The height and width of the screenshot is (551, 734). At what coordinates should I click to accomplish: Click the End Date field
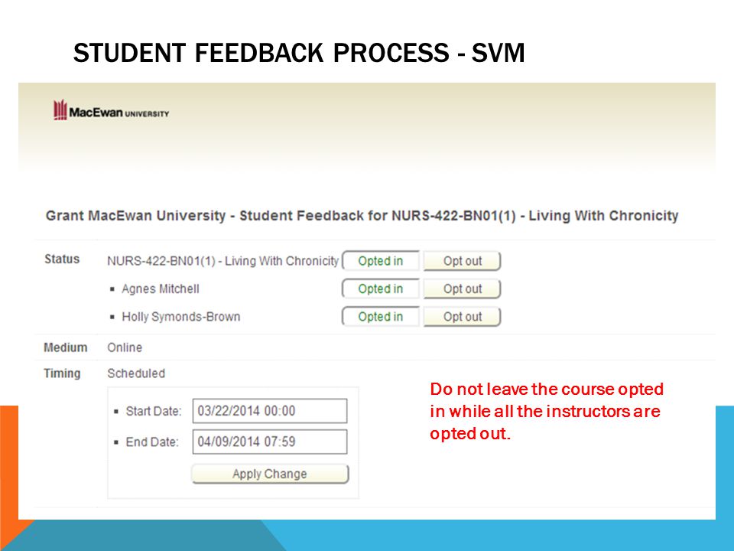(x=270, y=442)
